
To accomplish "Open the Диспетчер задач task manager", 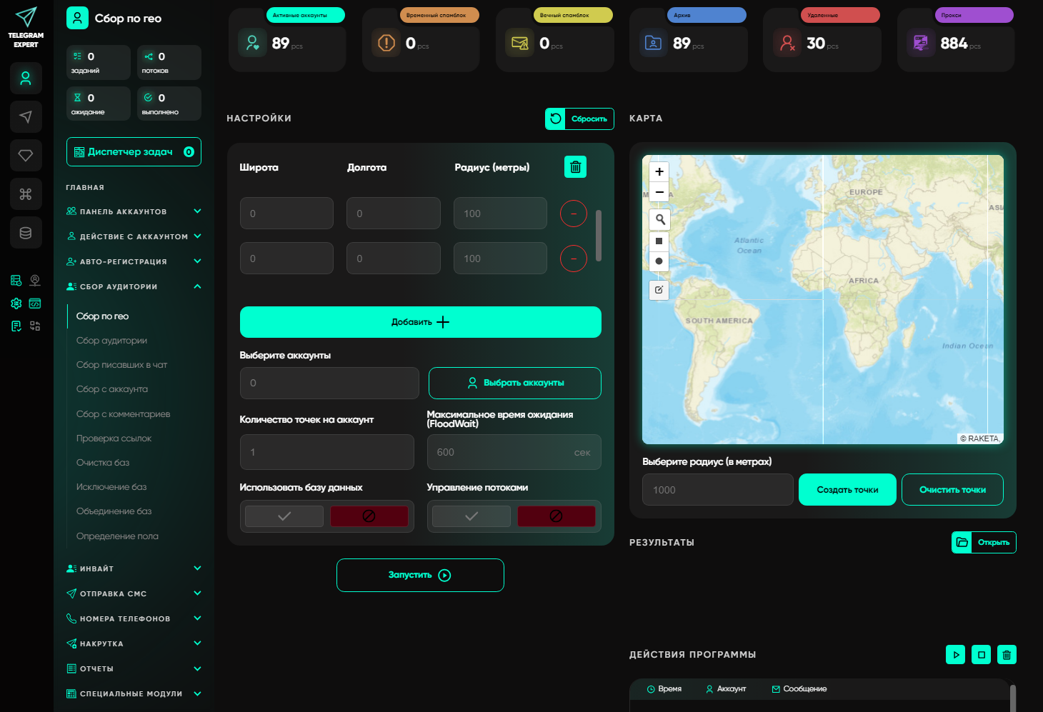I will 134,151.
